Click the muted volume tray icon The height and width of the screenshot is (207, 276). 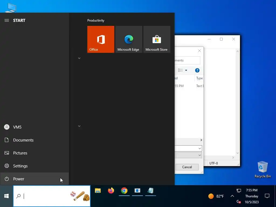pos(239,202)
